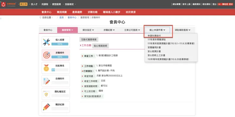Click 找課程 in top bar
This screenshot has width=235, height=117.
tap(45, 4)
